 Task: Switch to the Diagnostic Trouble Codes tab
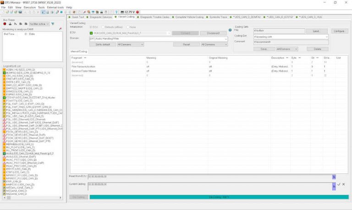click(x=154, y=17)
